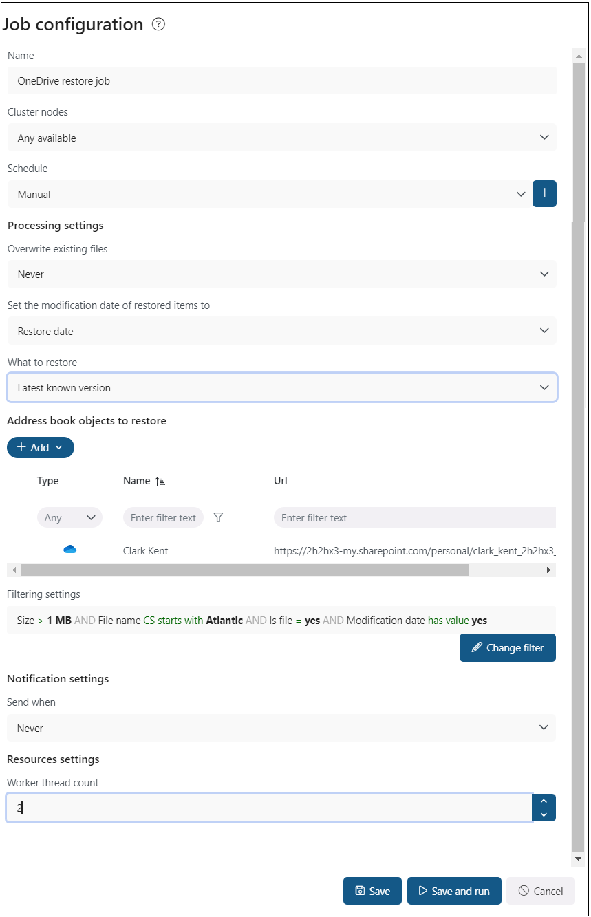Open the Type Any filter dropdown

(69, 518)
